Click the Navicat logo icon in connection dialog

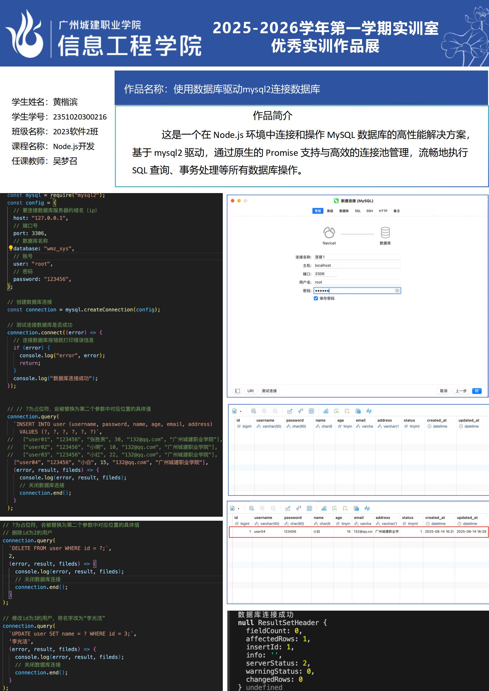tap(329, 232)
